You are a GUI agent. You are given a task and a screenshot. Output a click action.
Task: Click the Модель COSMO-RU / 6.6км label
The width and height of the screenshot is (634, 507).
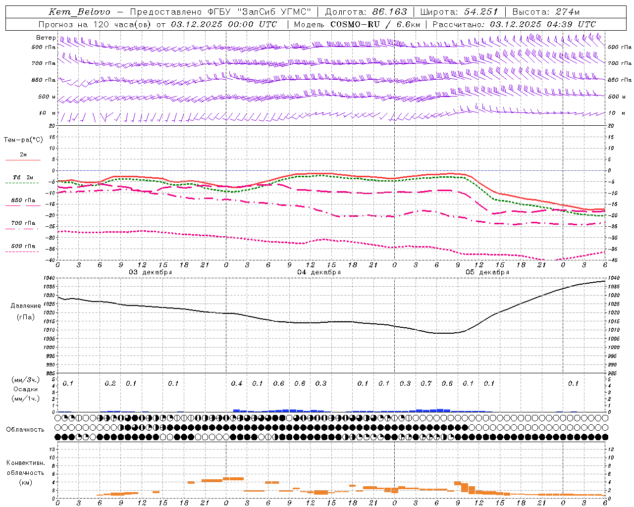pos(357,24)
